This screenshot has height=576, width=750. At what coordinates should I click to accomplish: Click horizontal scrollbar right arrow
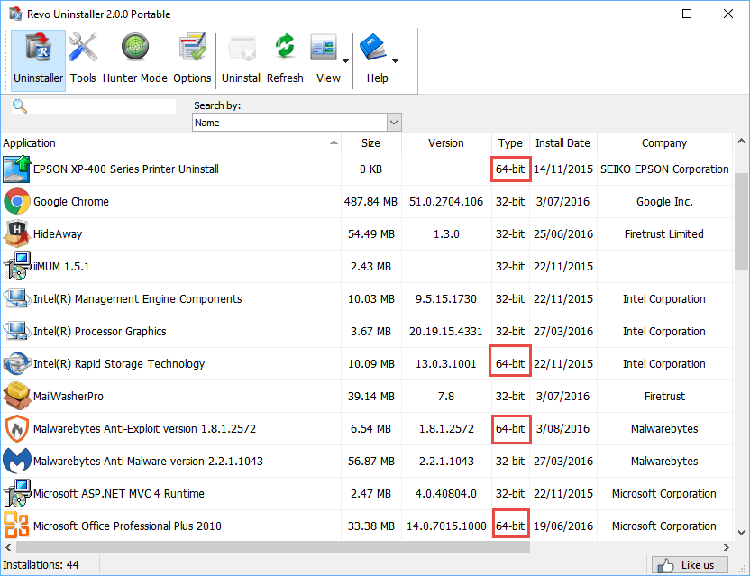726,547
